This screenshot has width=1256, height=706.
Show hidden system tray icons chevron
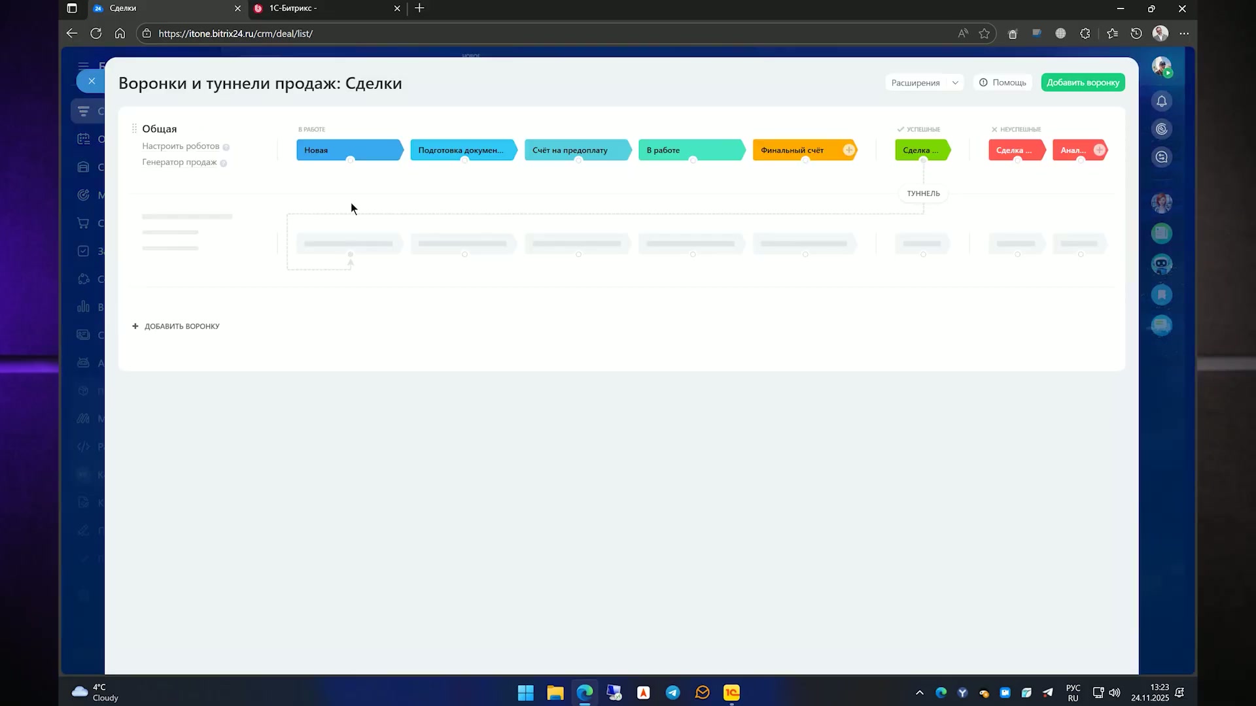[x=919, y=693]
